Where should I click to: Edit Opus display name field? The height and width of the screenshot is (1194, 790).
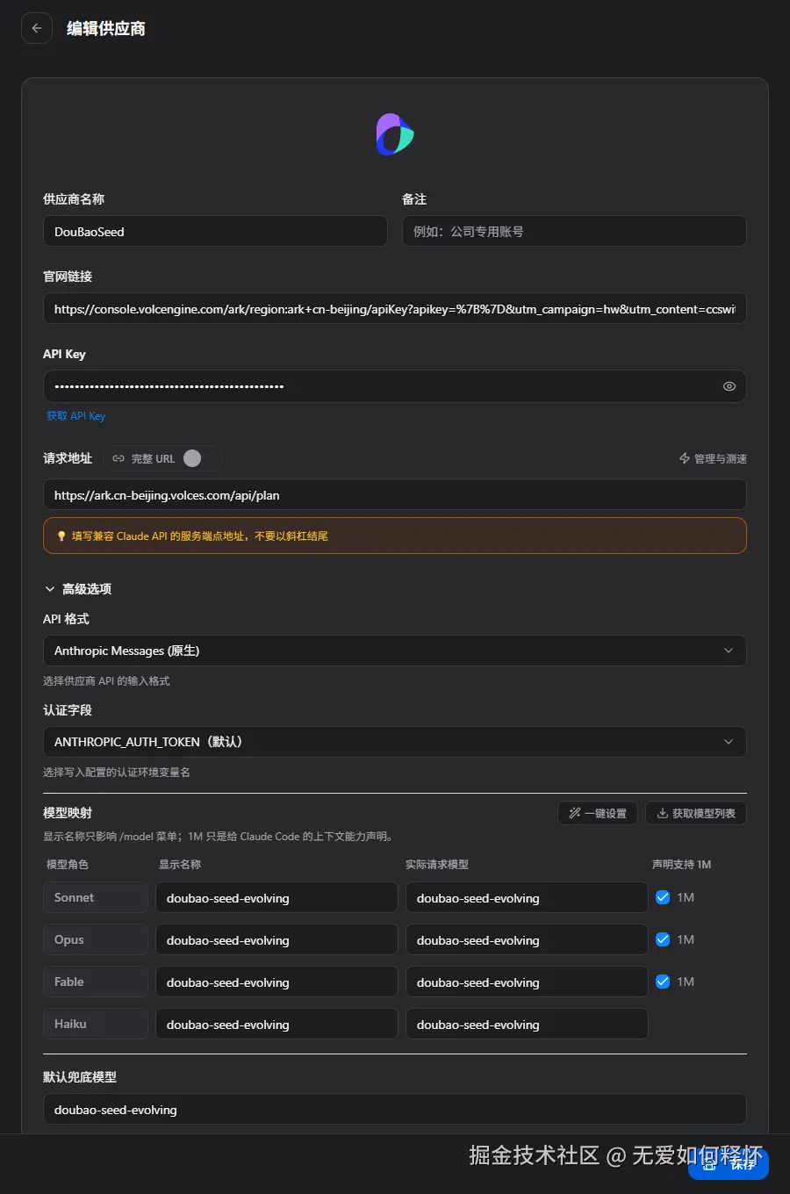(x=276, y=940)
